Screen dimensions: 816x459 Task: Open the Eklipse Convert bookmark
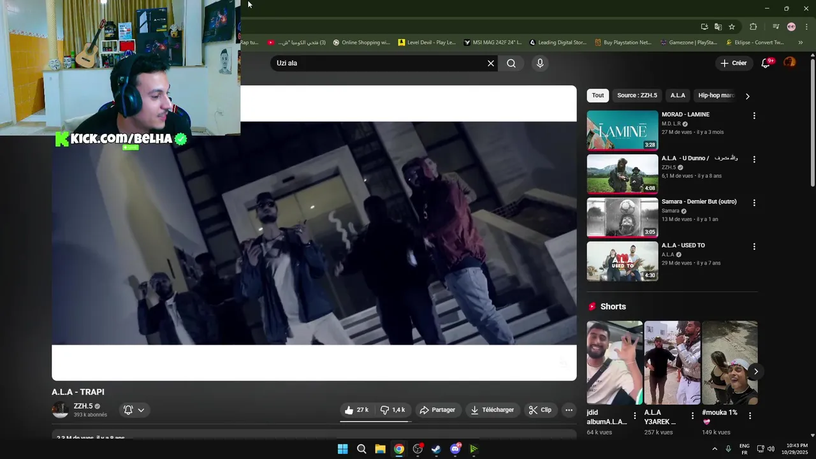coord(755,43)
